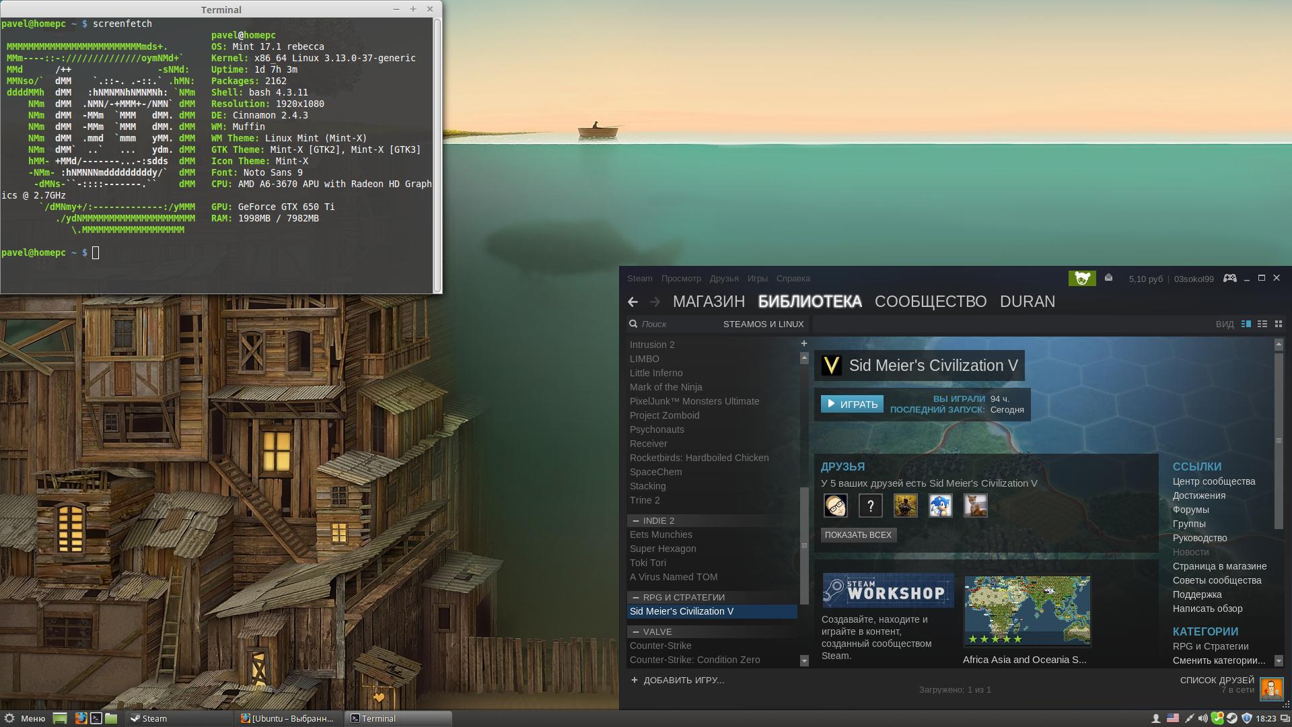Switch to the СООБЩЕСТВО tab
Image resolution: width=1292 pixels, height=727 pixels.
coord(931,302)
